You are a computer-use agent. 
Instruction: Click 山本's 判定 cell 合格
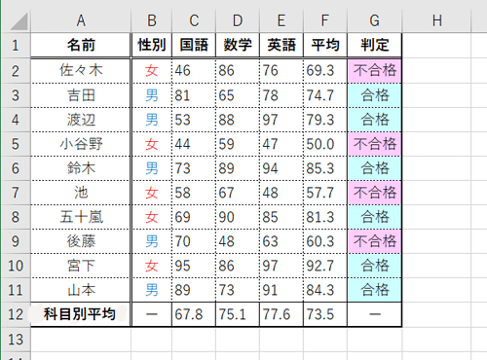click(x=375, y=290)
